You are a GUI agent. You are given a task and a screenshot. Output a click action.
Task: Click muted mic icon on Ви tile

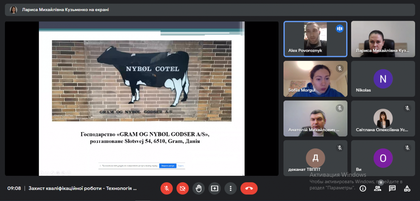click(x=407, y=148)
